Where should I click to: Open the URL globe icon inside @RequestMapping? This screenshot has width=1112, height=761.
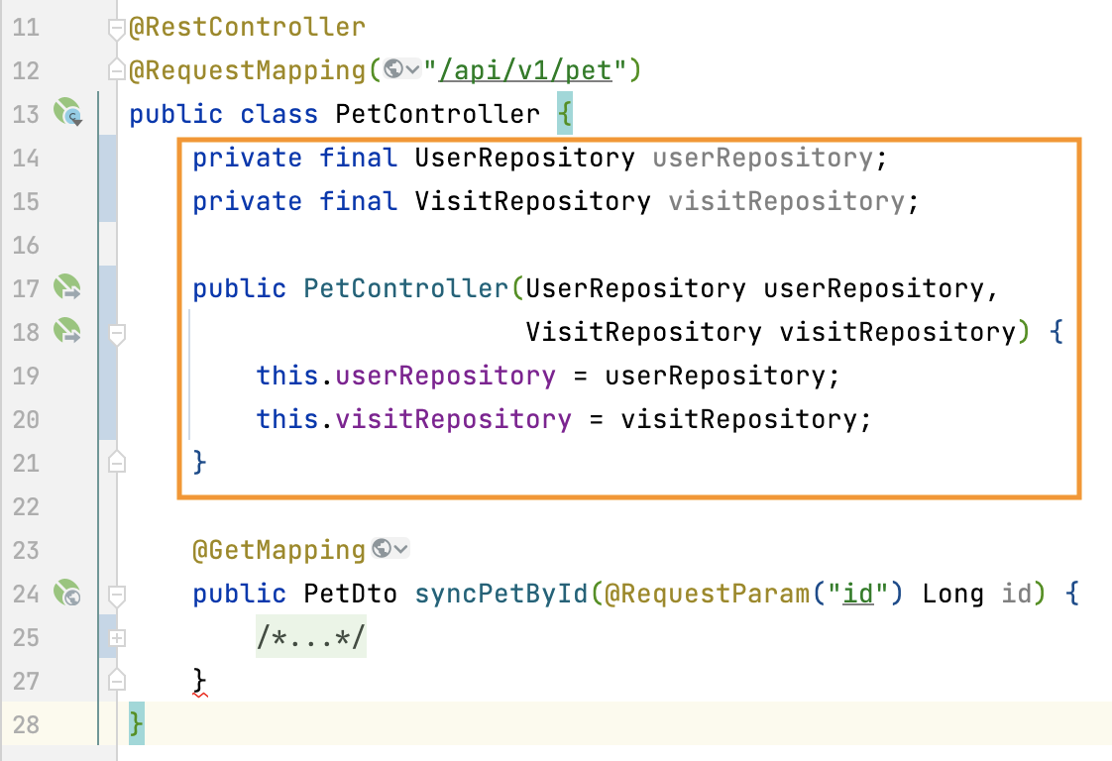coord(395,69)
